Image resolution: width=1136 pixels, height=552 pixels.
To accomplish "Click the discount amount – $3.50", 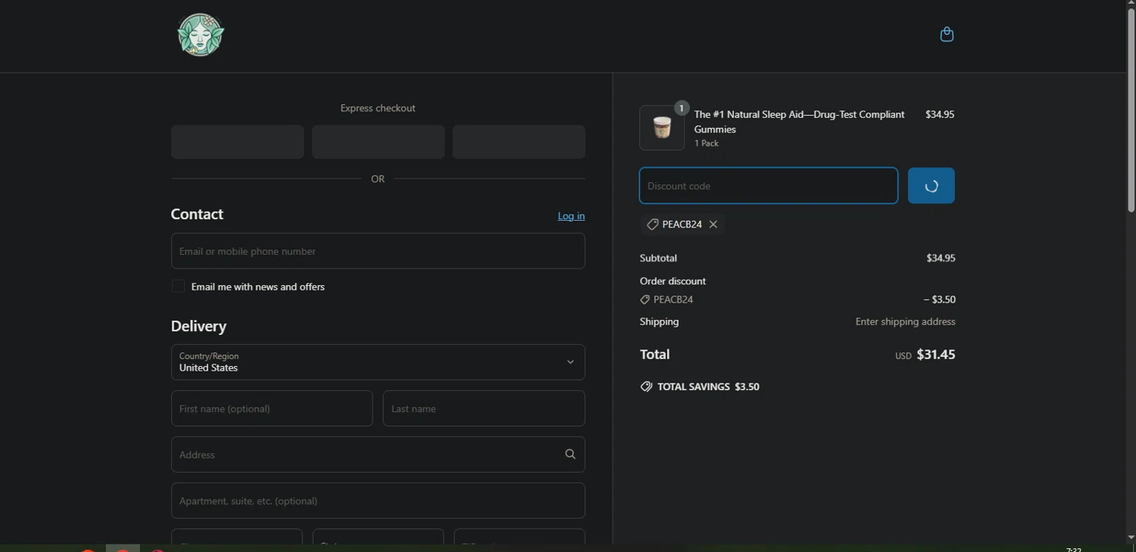I will pyautogui.click(x=940, y=299).
